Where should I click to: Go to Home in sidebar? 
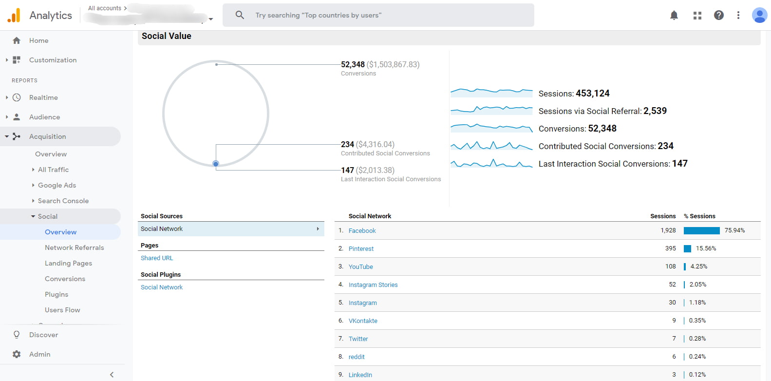(39, 40)
